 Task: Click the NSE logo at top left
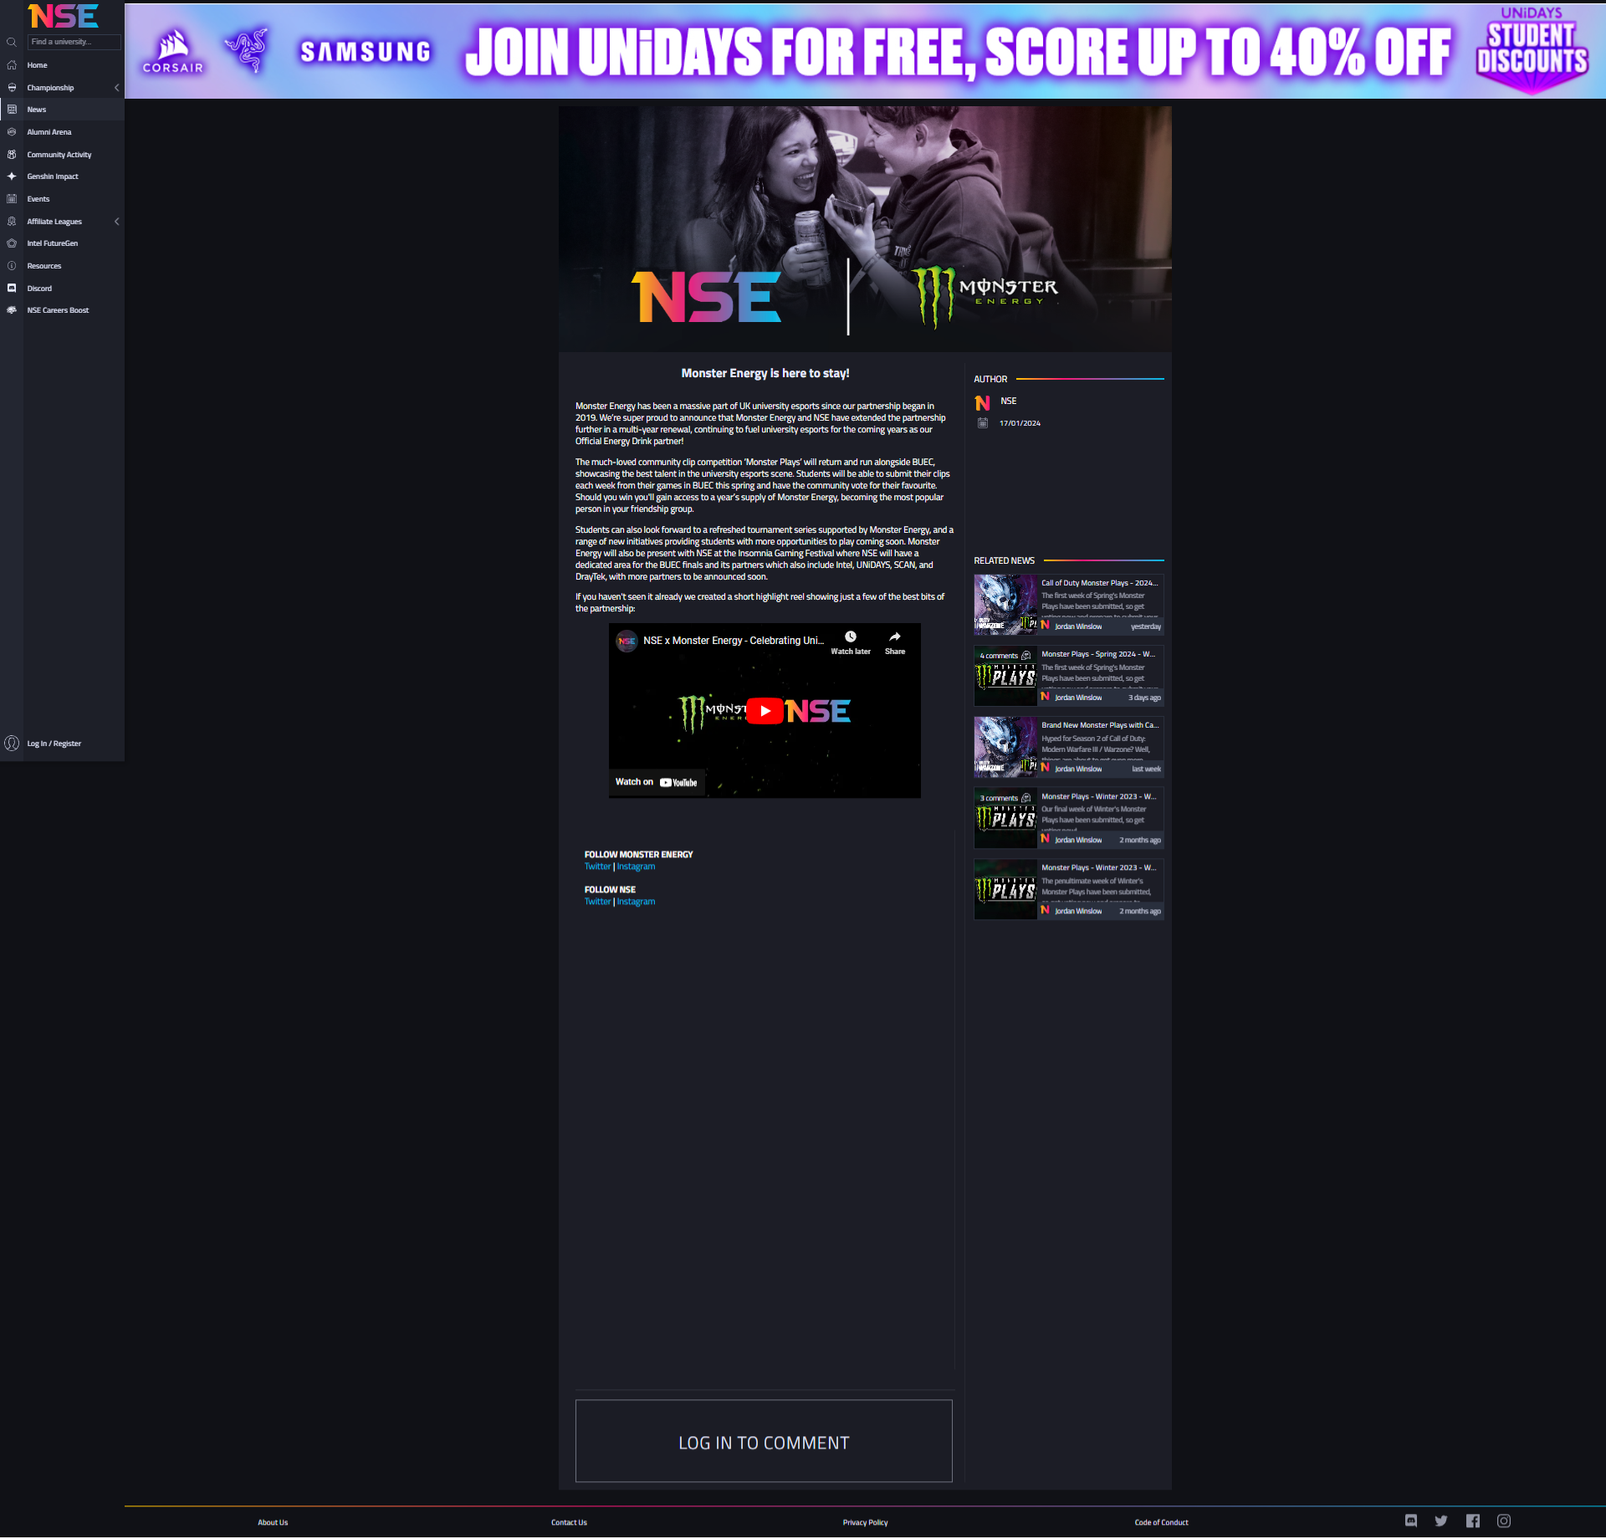click(63, 16)
